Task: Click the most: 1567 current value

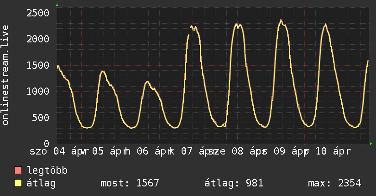Action: tap(130, 183)
